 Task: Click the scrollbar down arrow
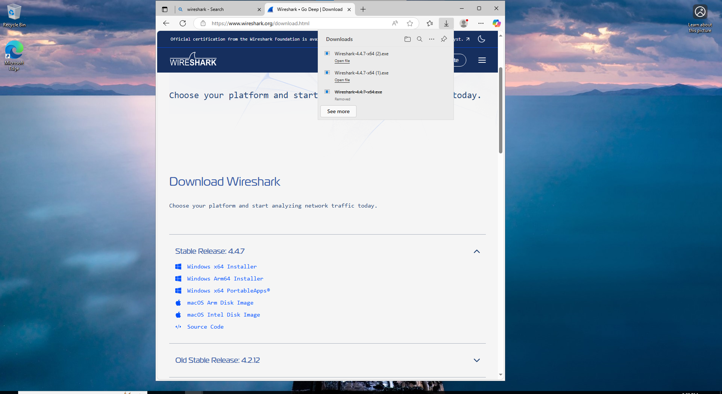click(501, 374)
